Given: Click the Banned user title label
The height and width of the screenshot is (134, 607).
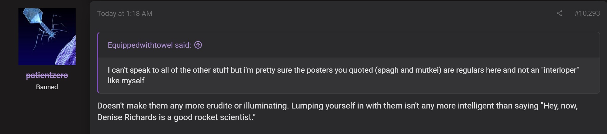Looking at the screenshot, I should [x=47, y=87].
